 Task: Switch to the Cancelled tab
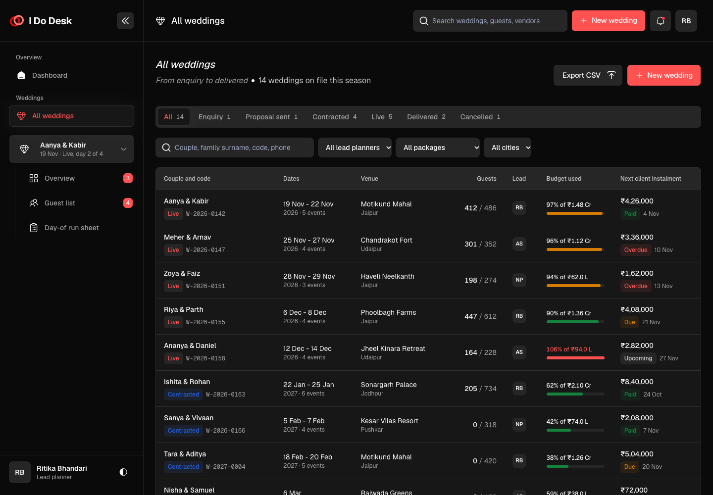[x=480, y=117]
